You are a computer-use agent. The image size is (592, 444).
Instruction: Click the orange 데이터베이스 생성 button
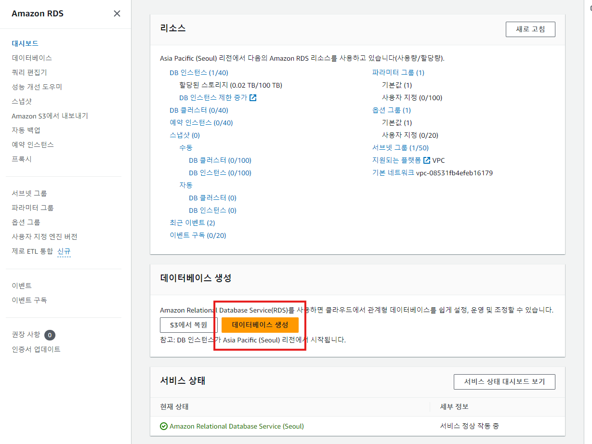pos(259,325)
